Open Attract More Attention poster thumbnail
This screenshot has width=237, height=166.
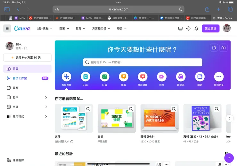point(202,118)
